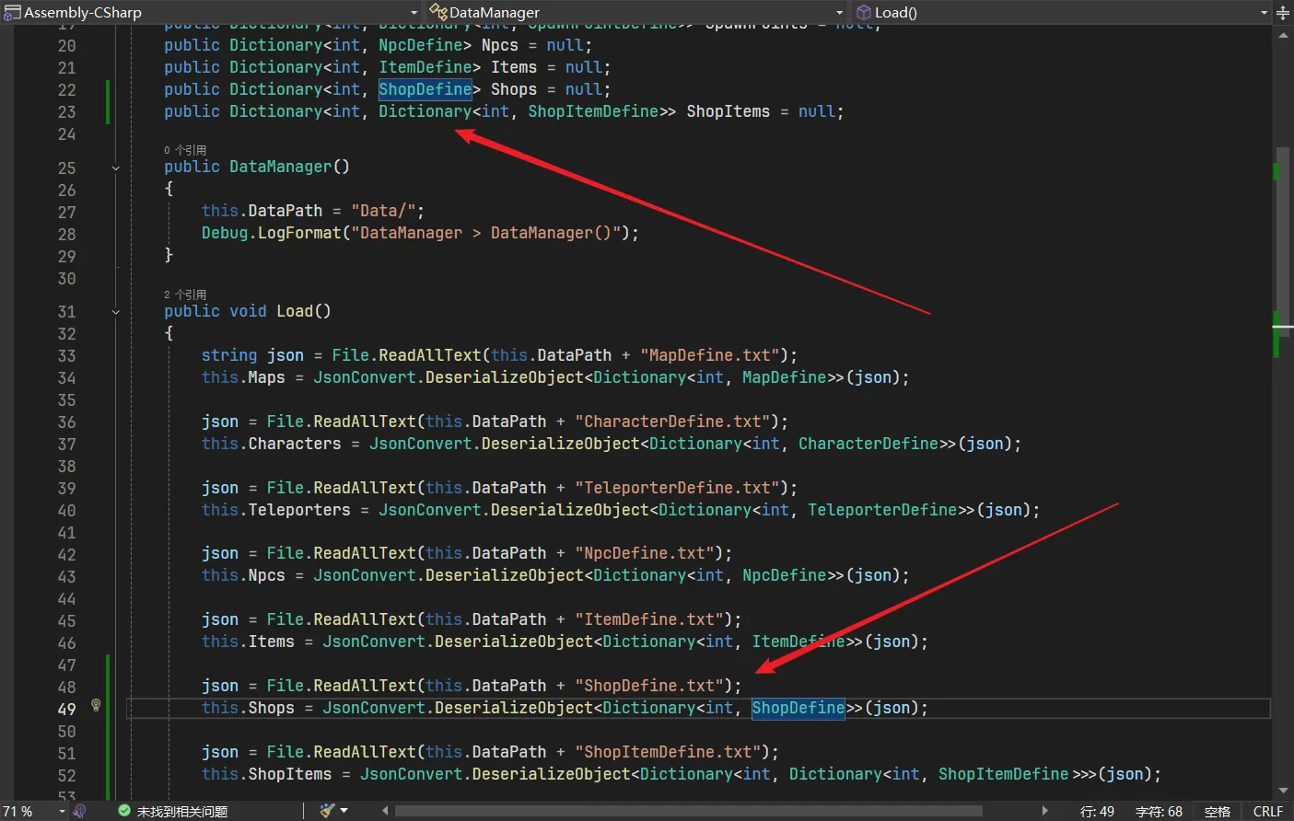Toggle the 空格 indentation setting
Screen dimensions: 1294x821
point(1217,811)
